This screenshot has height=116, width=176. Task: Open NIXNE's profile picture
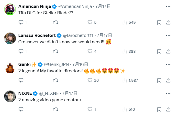pos(10,96)
